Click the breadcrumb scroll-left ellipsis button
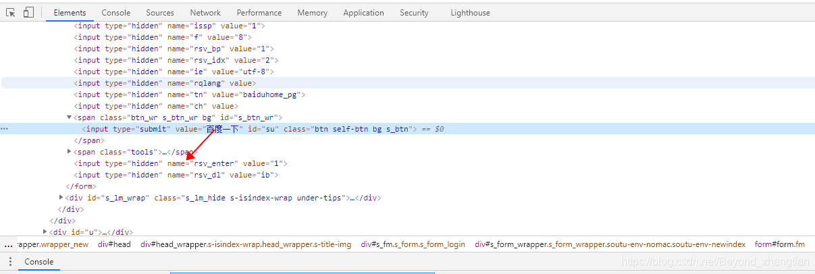The width and height of the screenshot is (815, 274). point(9,244)
